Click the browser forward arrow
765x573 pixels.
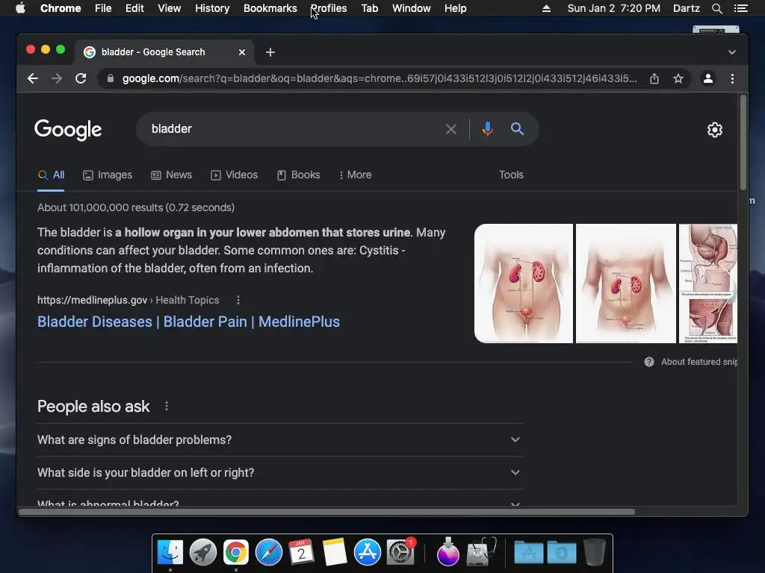(57, 78)
